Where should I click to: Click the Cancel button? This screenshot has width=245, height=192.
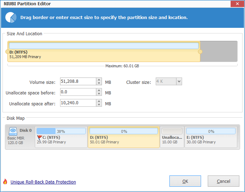pos(224,181)
